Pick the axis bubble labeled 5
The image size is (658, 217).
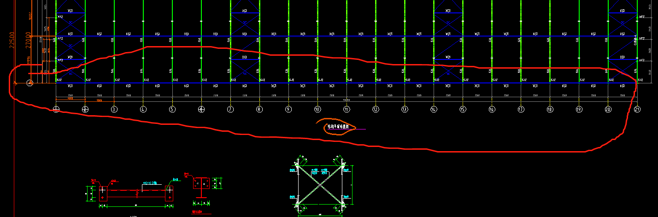coord(172,109)
